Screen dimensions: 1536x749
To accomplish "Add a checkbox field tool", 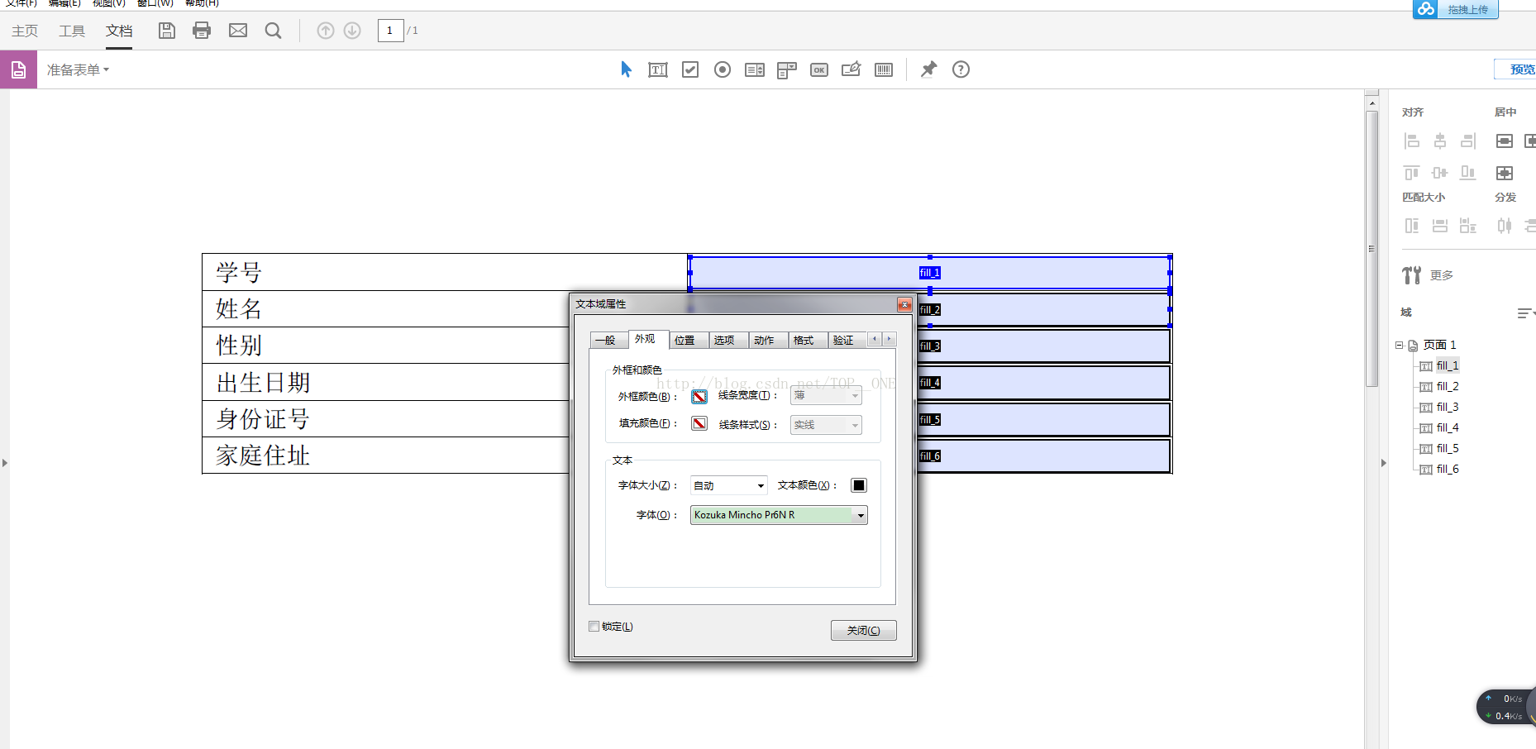I will 690,69.
